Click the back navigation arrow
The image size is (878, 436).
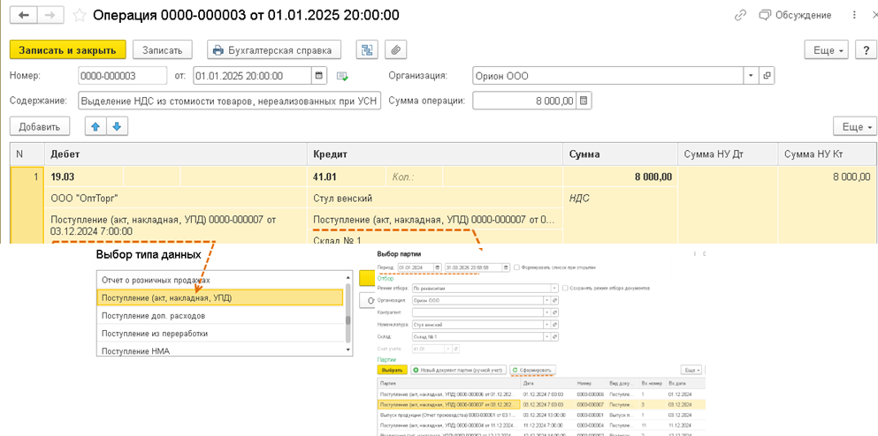click(23, 15)
